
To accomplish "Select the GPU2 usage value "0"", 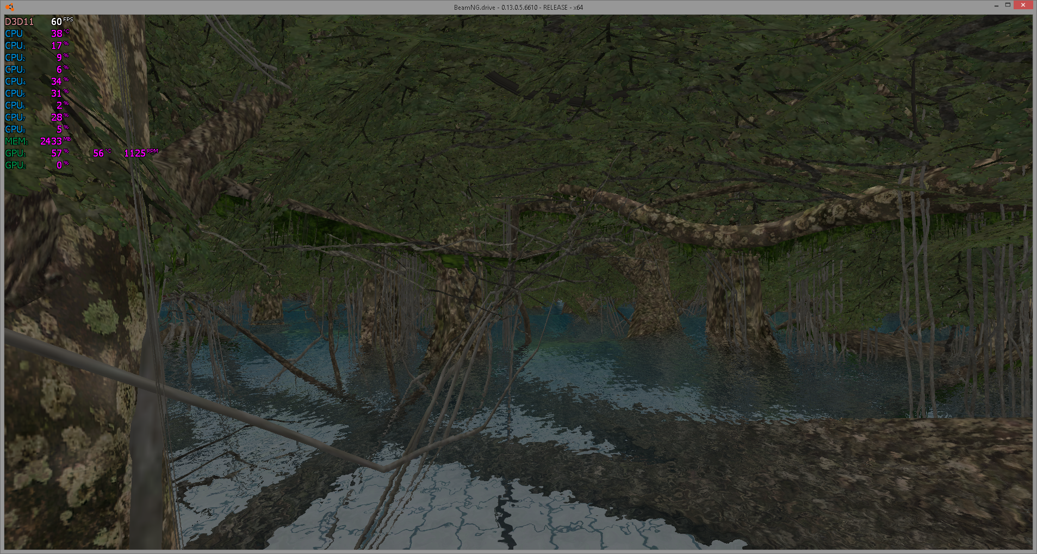I will click(x=59, y=165).
